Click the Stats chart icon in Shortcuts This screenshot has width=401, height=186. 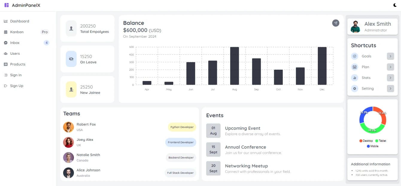coord(355,78)
